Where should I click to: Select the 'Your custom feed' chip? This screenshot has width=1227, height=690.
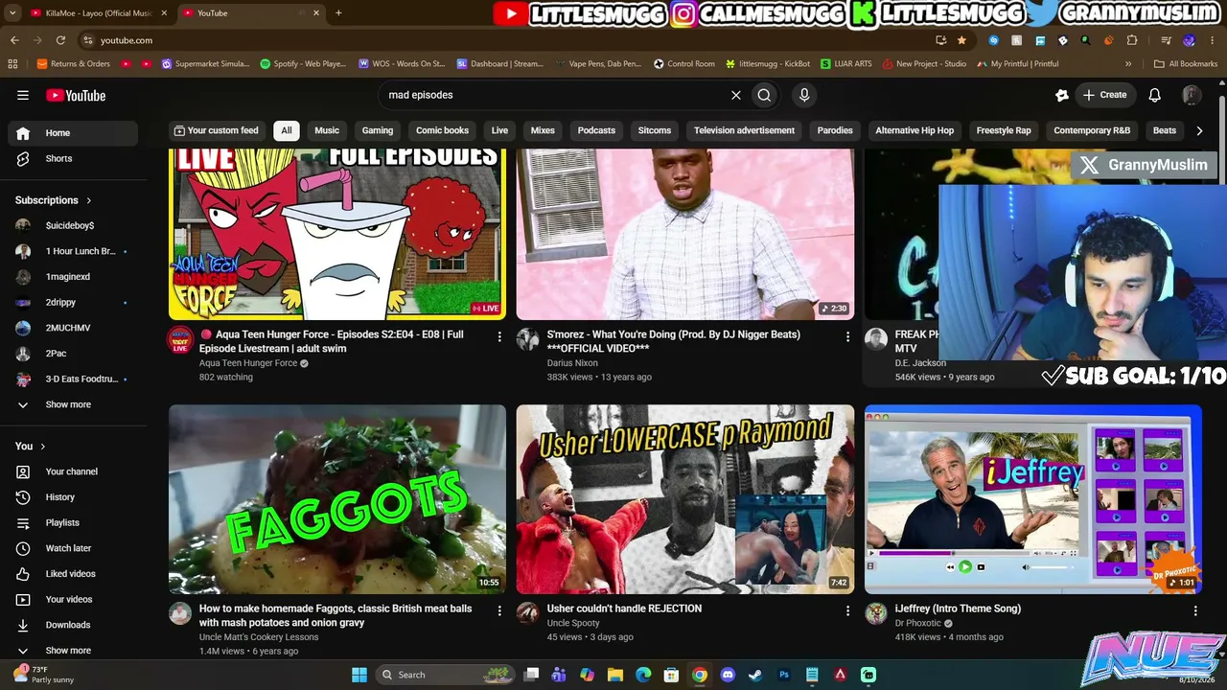point(216,130)
